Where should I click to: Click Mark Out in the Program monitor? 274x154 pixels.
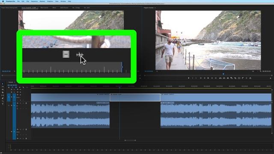point(197,78)
